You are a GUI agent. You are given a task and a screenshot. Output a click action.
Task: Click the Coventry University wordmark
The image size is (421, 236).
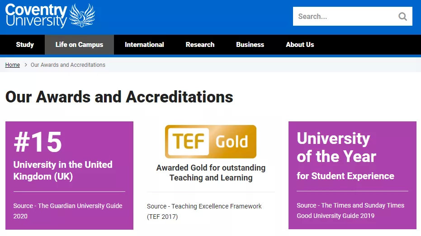point(36,15)
